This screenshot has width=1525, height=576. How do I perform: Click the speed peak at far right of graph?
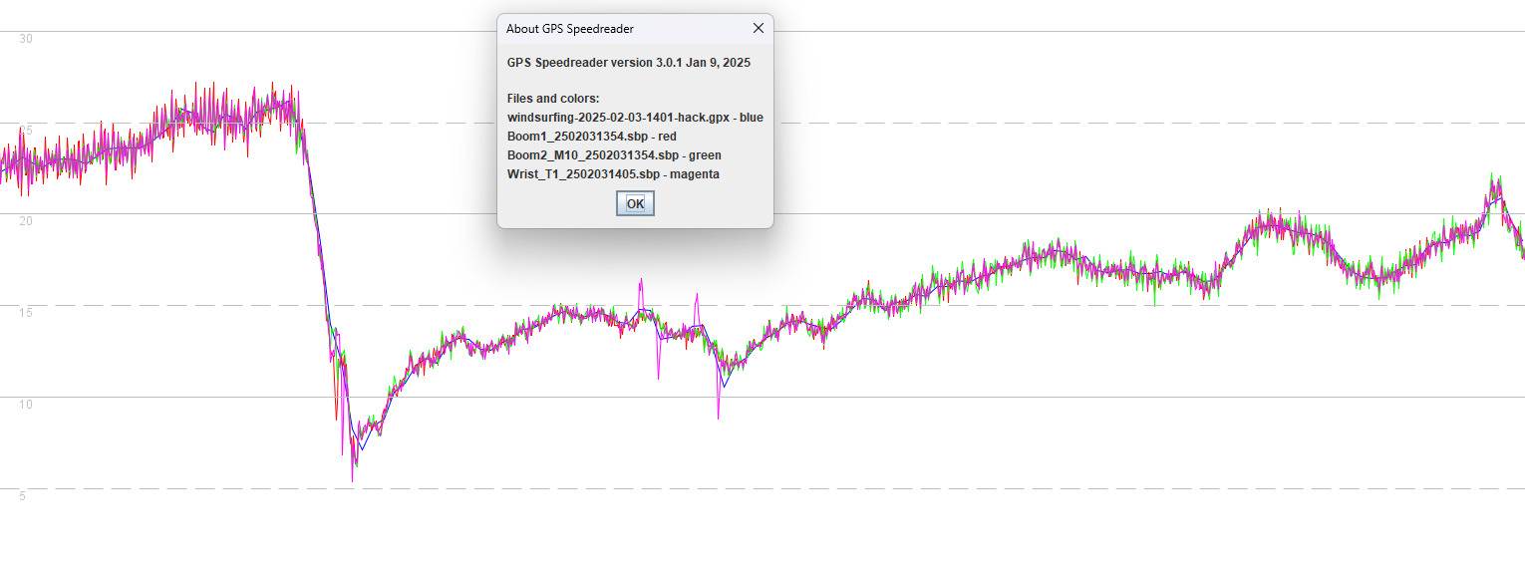pos(1493,176)
